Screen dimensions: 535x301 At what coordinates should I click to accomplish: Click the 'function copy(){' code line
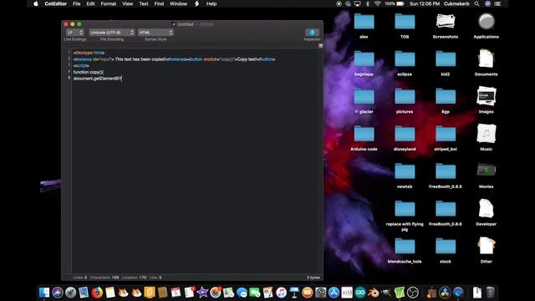(x=89, y=72)
